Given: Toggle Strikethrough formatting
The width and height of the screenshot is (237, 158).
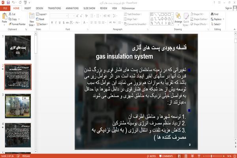Looking at the screenshot, I should coord(68,23).
